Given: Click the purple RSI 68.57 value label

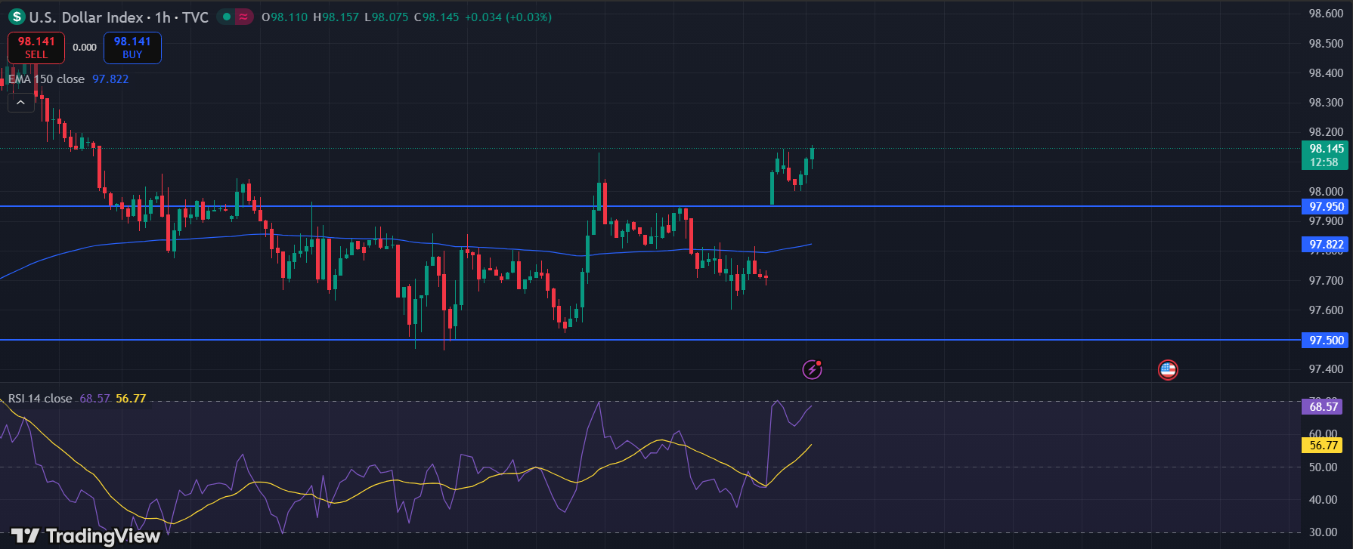Looking at the screenshot, I should point(1324,407).
